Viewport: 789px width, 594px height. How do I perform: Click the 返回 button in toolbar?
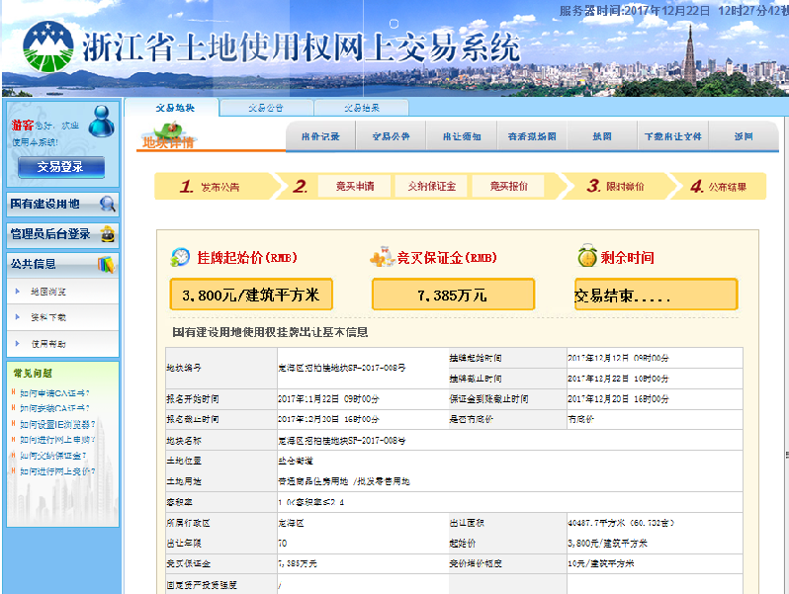click(x=743, y=136)
